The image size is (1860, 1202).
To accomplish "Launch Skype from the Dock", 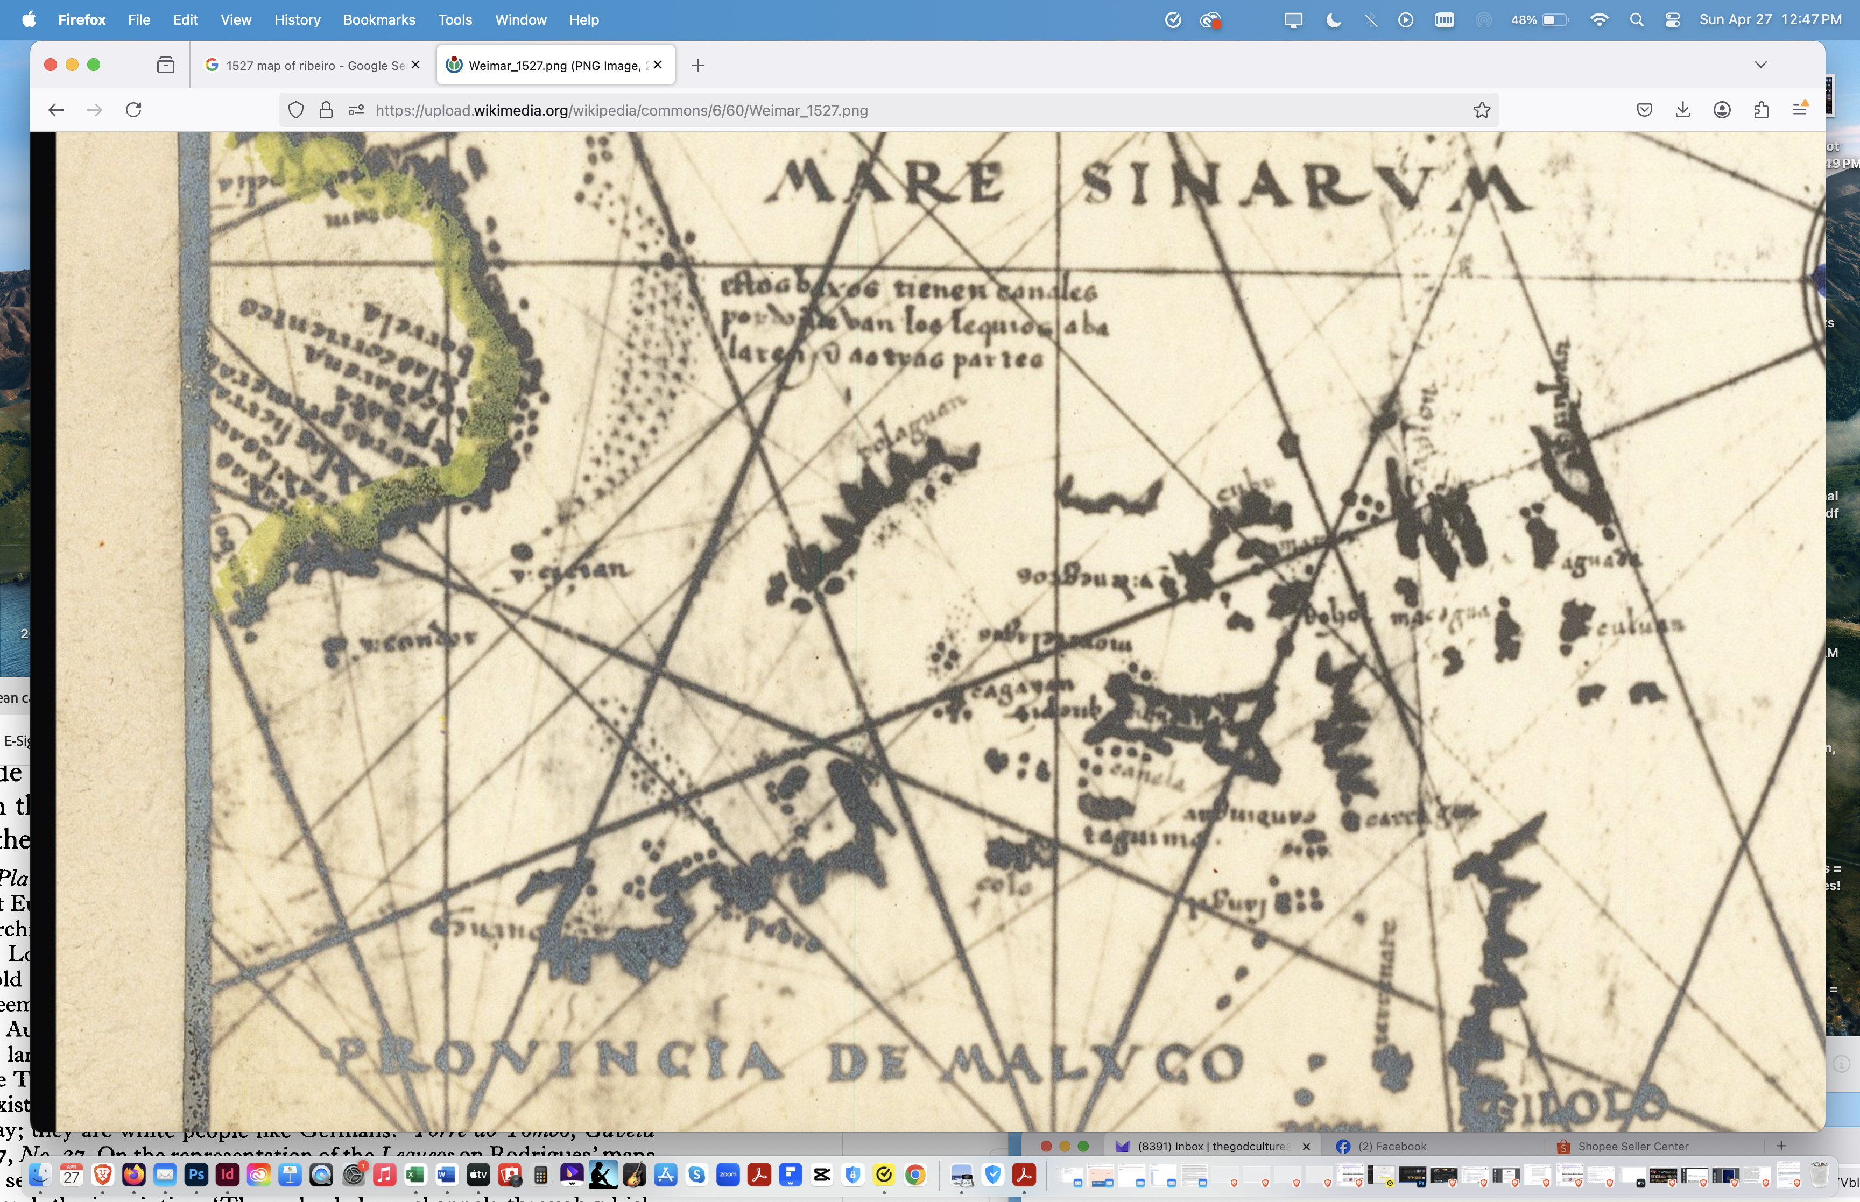I will (696, 1175).
